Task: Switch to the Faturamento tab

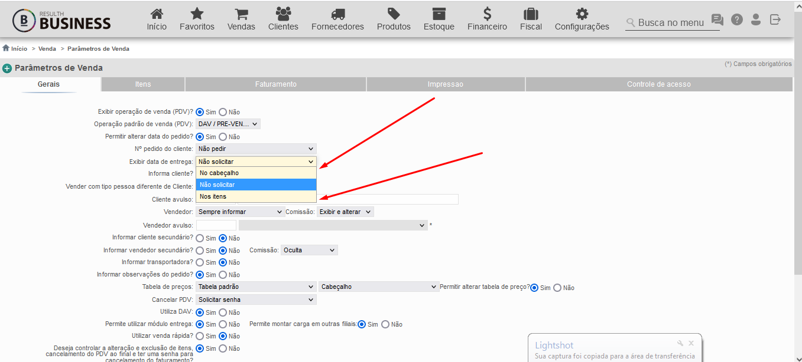Action: [275, 84]
